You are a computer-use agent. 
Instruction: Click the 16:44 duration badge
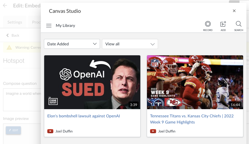(235, 105)
